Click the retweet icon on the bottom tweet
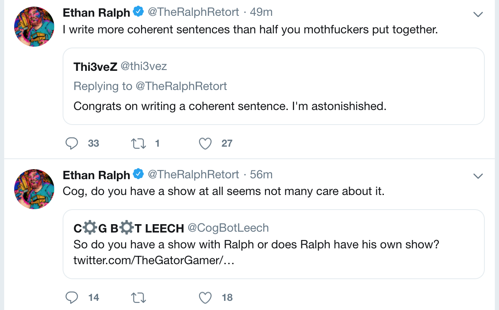Viewport: 499px width, 310px height. 138,297
